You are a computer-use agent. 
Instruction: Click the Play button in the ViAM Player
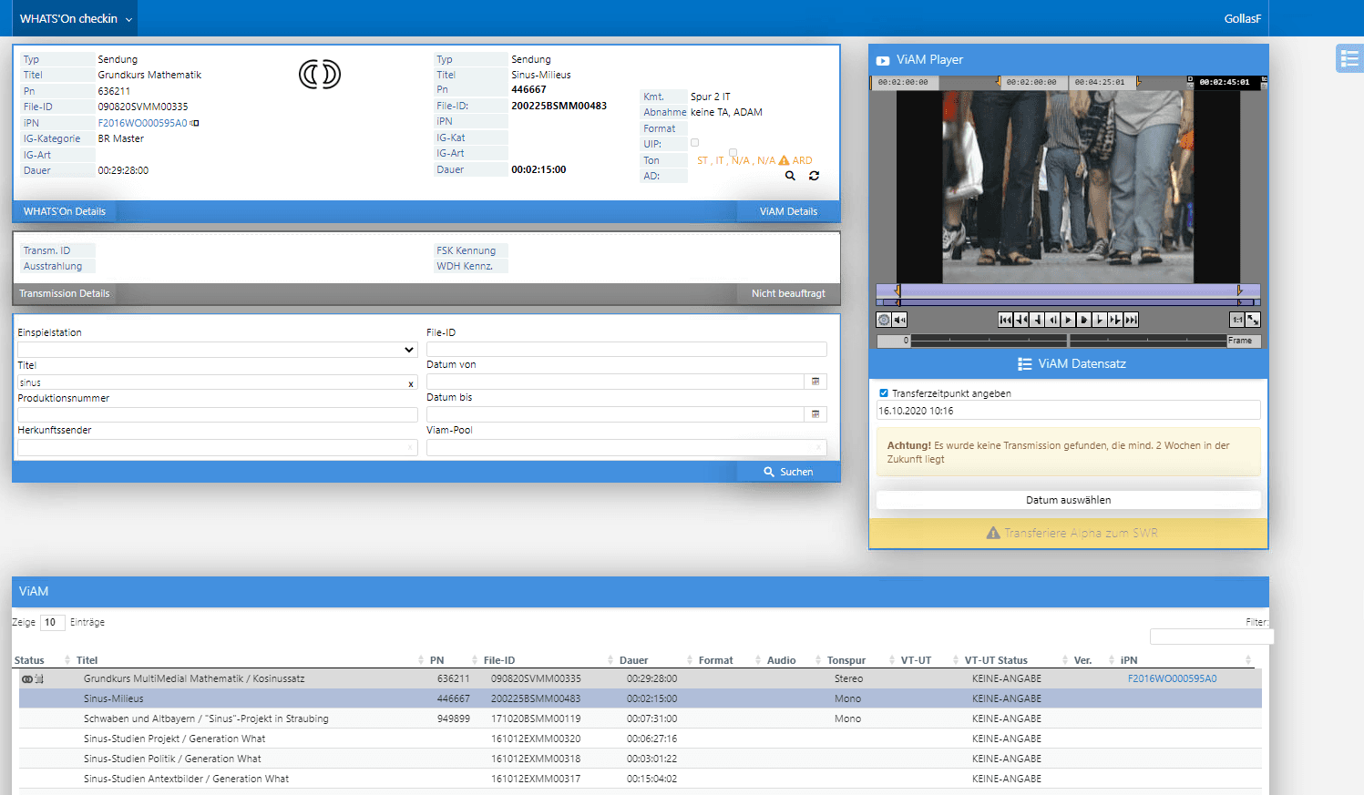click(1068, 319)
